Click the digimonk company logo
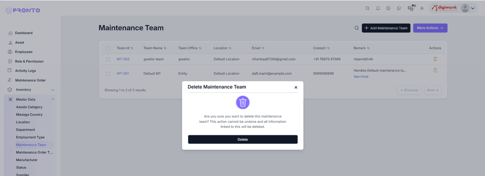Viewport: 485px width, 176px height. (x=444, y=8)
